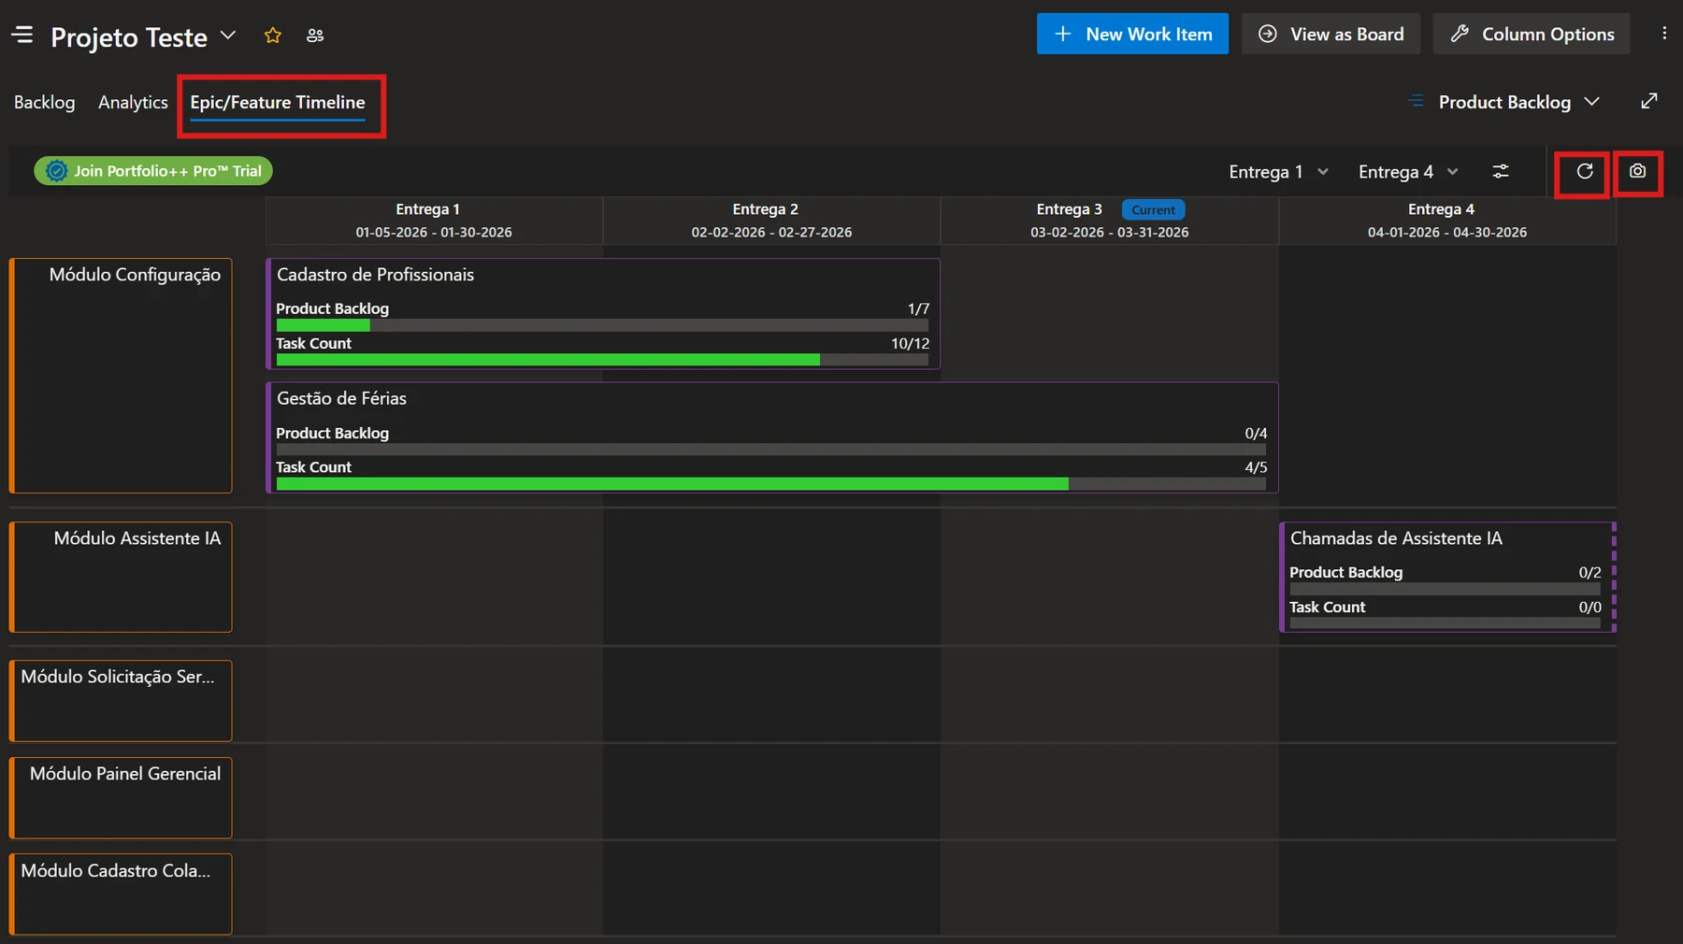Viewport: 1683px width, 944px height.
Task: Click the refresh timeline icon
Action: [1584, 171]
